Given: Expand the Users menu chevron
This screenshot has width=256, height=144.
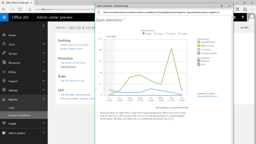Looking at the screenshot, I should pos(44,44).
